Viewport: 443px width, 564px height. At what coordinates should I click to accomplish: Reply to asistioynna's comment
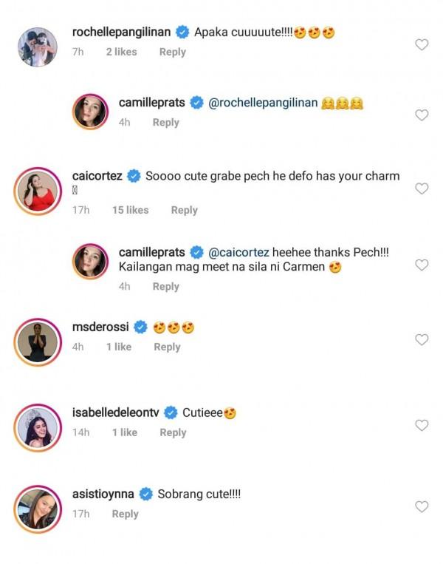point(125,514)
